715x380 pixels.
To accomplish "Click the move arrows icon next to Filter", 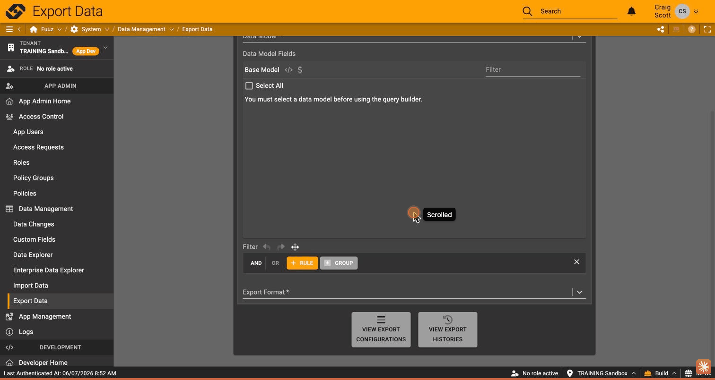I will coord(295,247).
